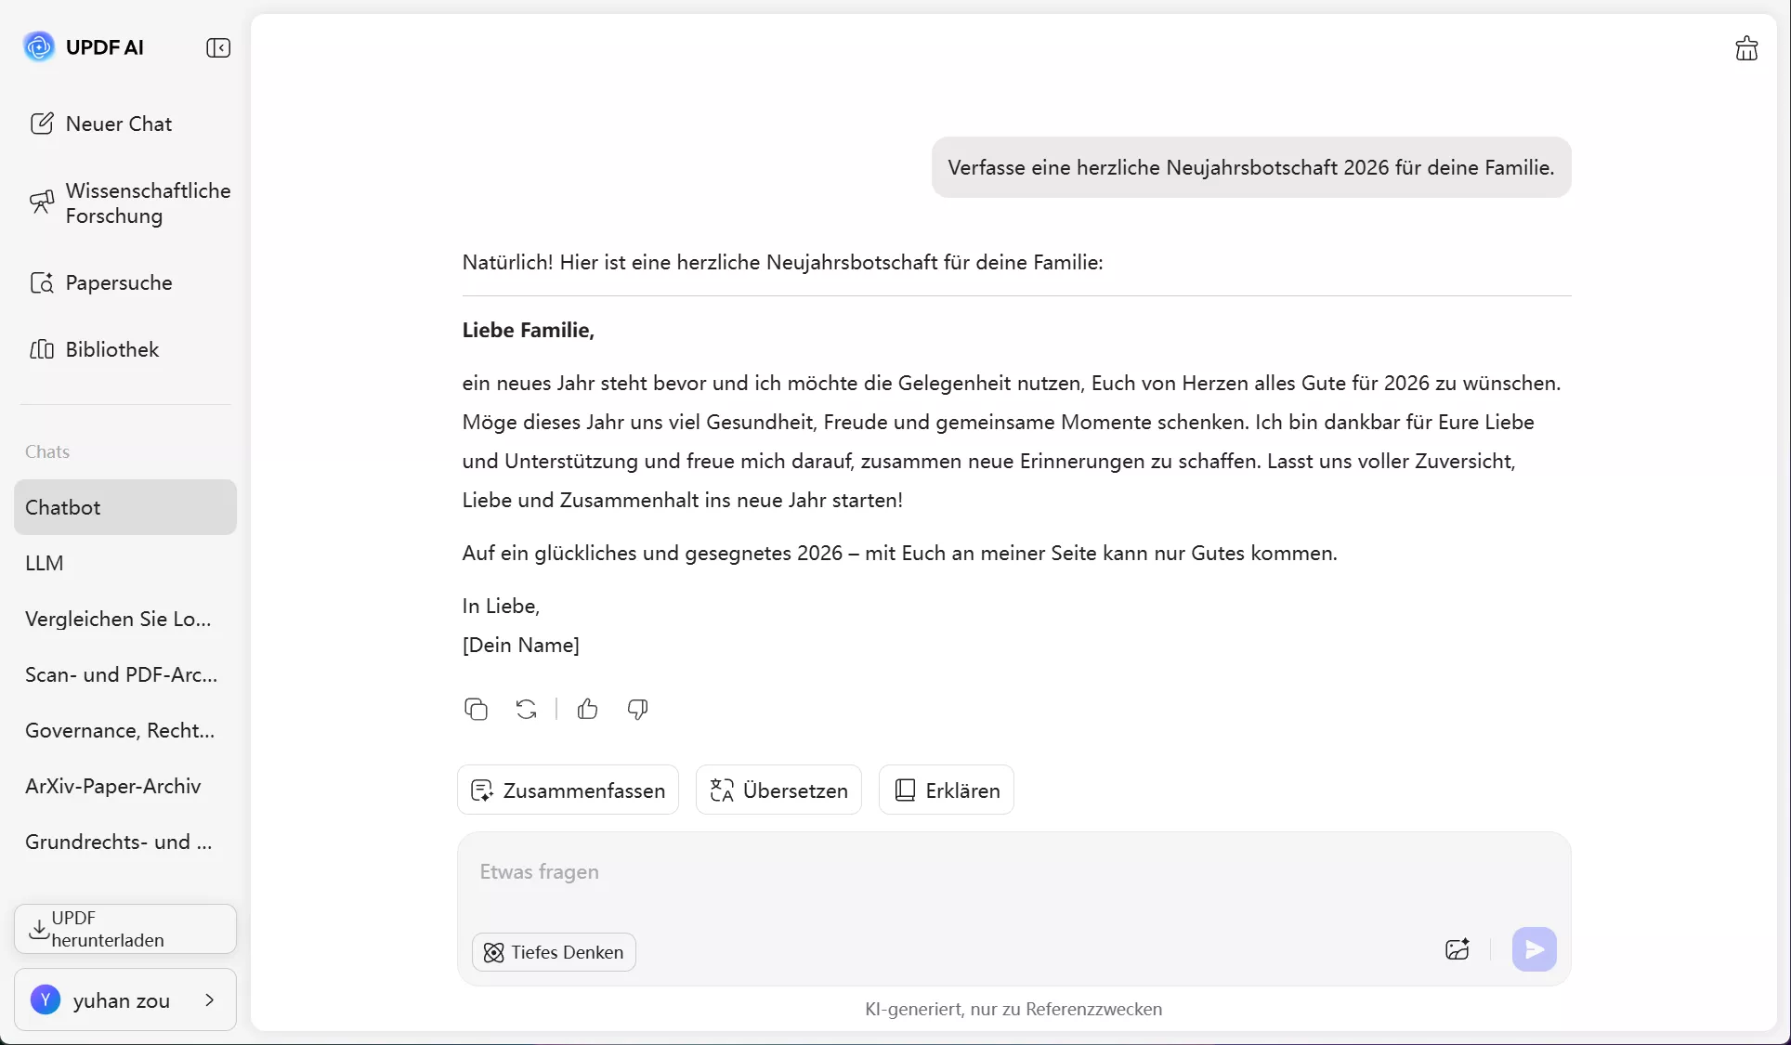Copy the Neujahrsbotschaft response
The height and width of the screenshot is (1045, 1791).
(x=476, y=709)
